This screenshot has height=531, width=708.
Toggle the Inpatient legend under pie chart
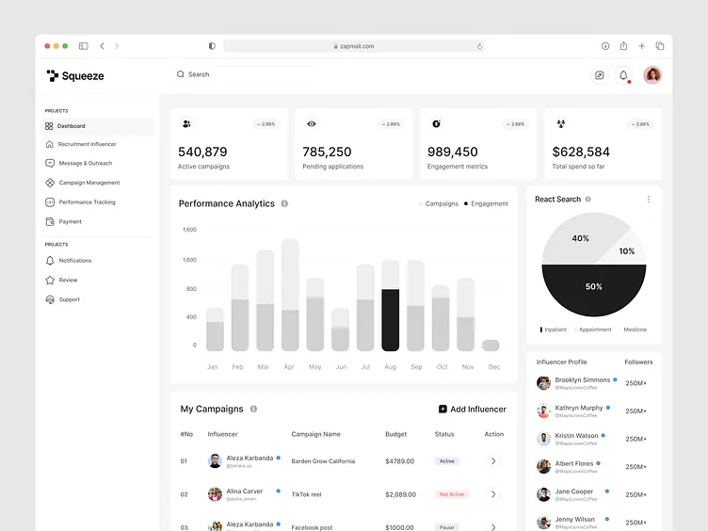pos(554,330)
